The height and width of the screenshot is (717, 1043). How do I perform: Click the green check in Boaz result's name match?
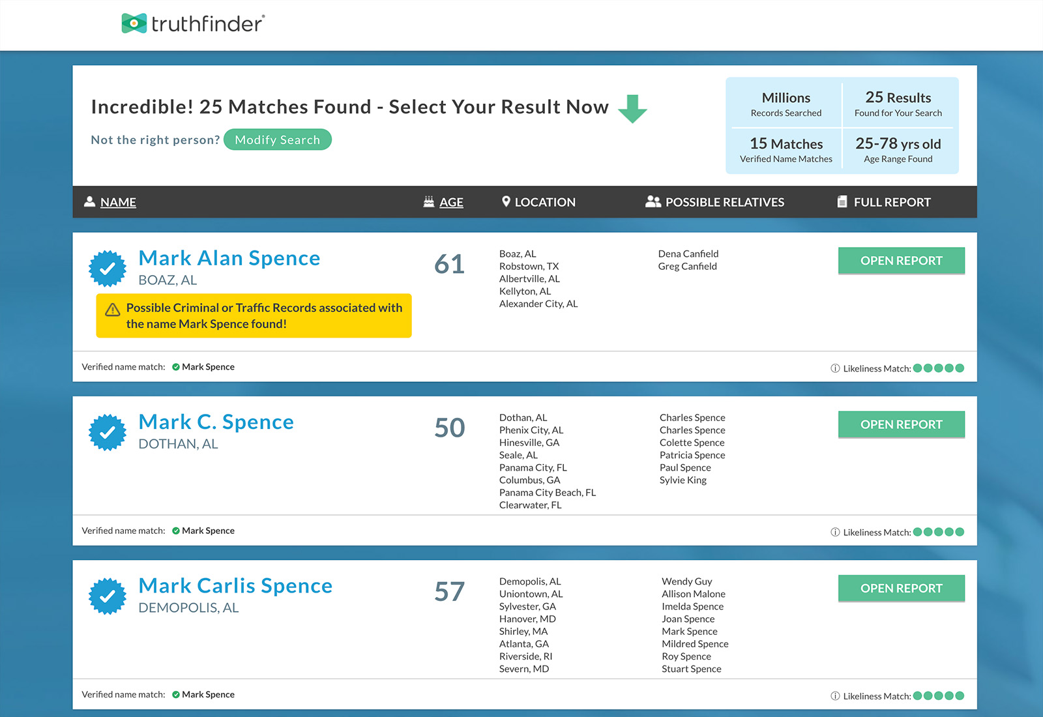176,367
